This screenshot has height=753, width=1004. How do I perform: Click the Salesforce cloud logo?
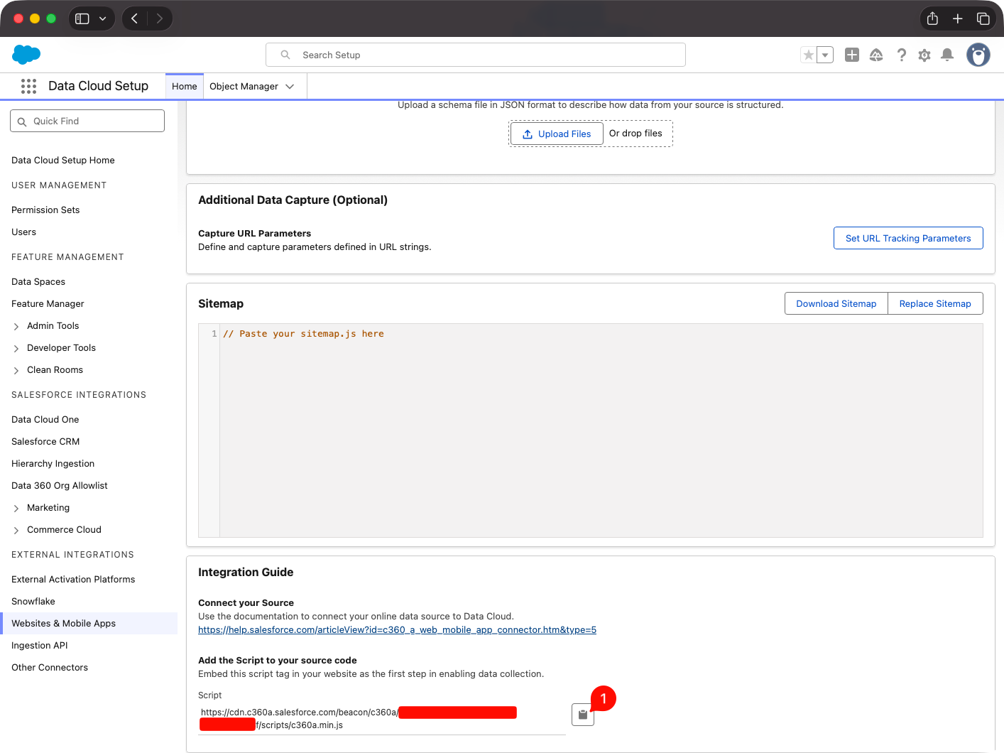[x=26, y=55]
